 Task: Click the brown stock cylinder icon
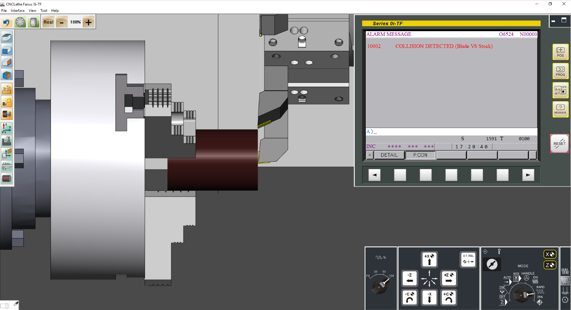(7, 178)
